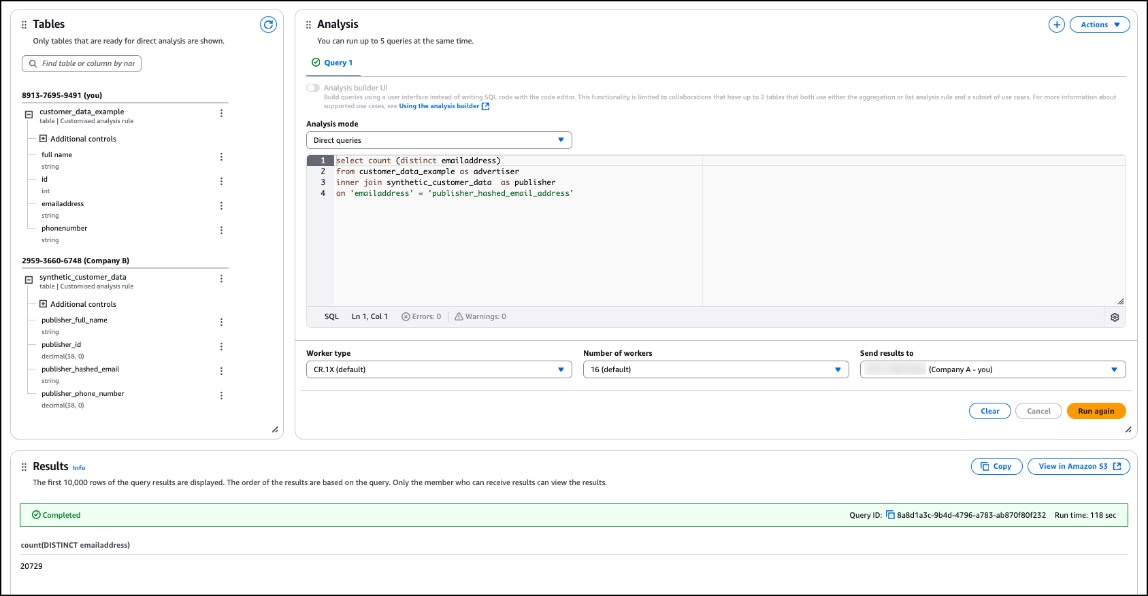Open options menu for emailaddress column
The image size is (1148, 596).
click(x=221, y=205)
